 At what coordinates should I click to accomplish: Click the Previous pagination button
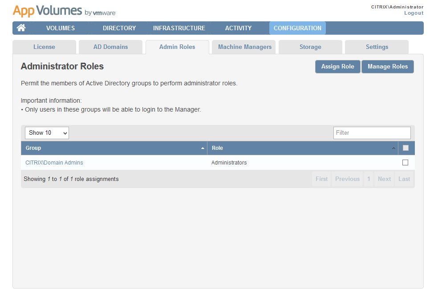click(347, 179)
